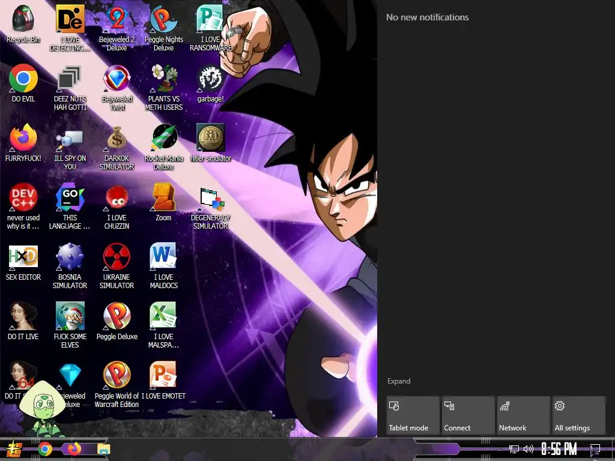Launch Bejeweled 2 Deluxe from desktop
Screen dimensions: 615x461
(117, 28)
